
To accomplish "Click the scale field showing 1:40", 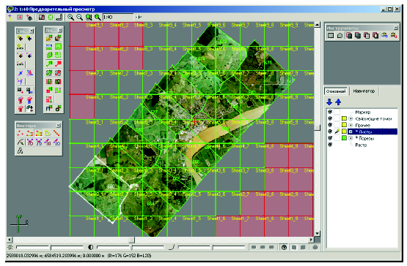I will point(118,17).
